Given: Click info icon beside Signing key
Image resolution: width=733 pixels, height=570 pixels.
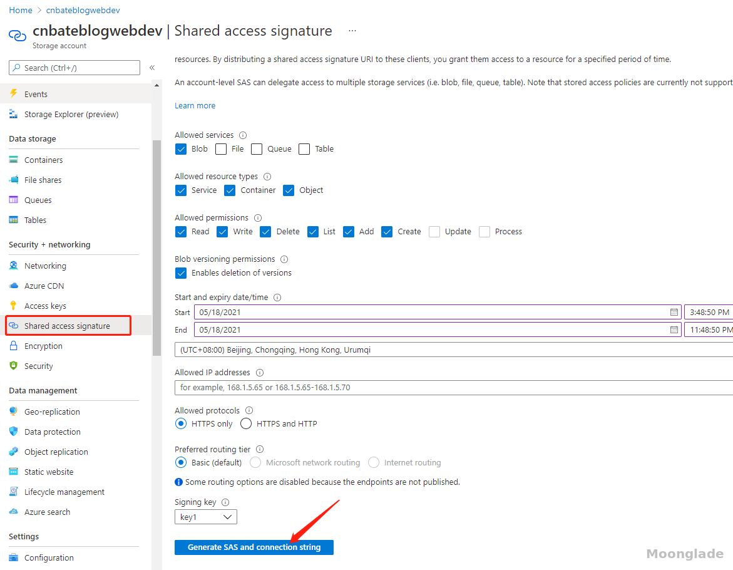Looking at the screenshot, I should tap(225, 502).
